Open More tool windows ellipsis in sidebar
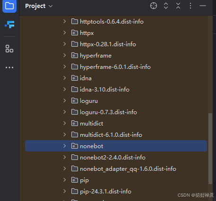The width and height of the screenshot is (216, 201). [9, 67]
